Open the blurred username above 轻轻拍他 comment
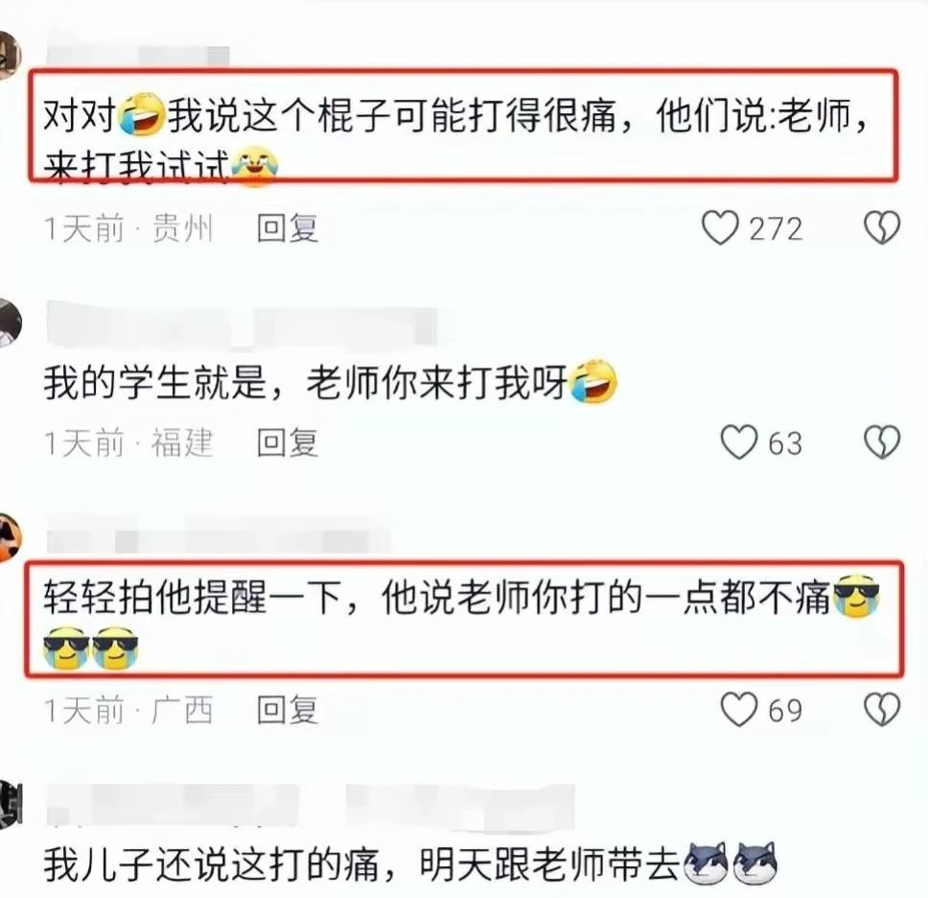 pos(218,536)
